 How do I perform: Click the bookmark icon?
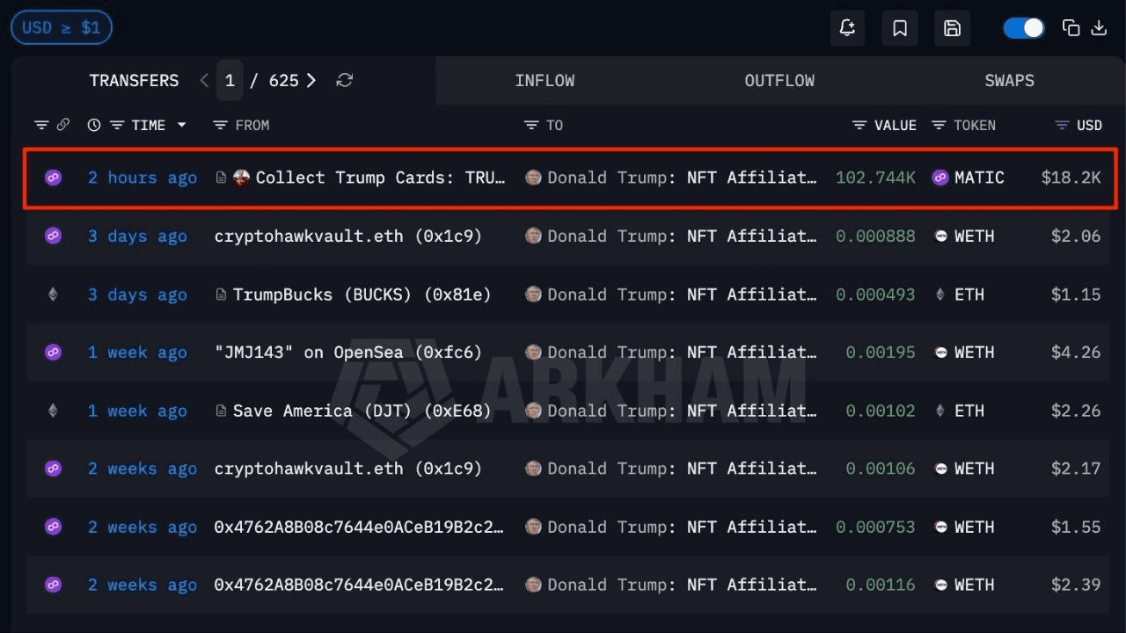900,28
